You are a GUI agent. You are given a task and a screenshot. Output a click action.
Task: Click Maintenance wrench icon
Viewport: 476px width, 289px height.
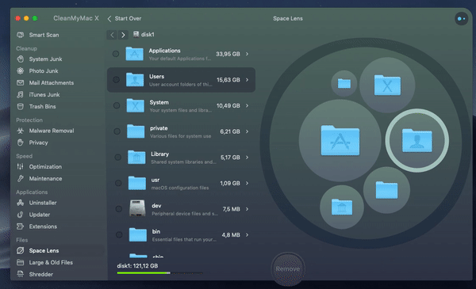click(21, 178)
